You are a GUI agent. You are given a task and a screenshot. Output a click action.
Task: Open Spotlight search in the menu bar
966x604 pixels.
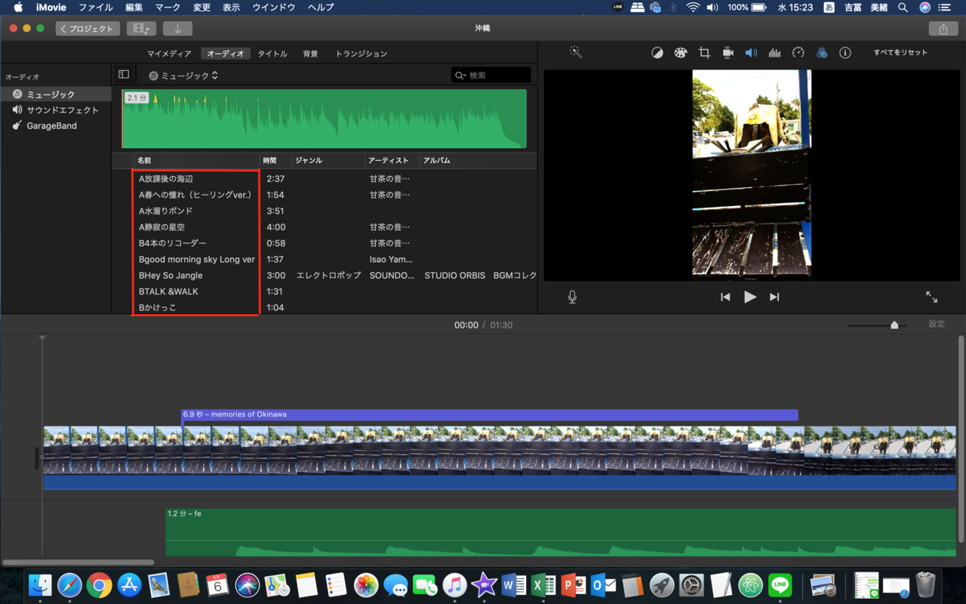point(903,8)
